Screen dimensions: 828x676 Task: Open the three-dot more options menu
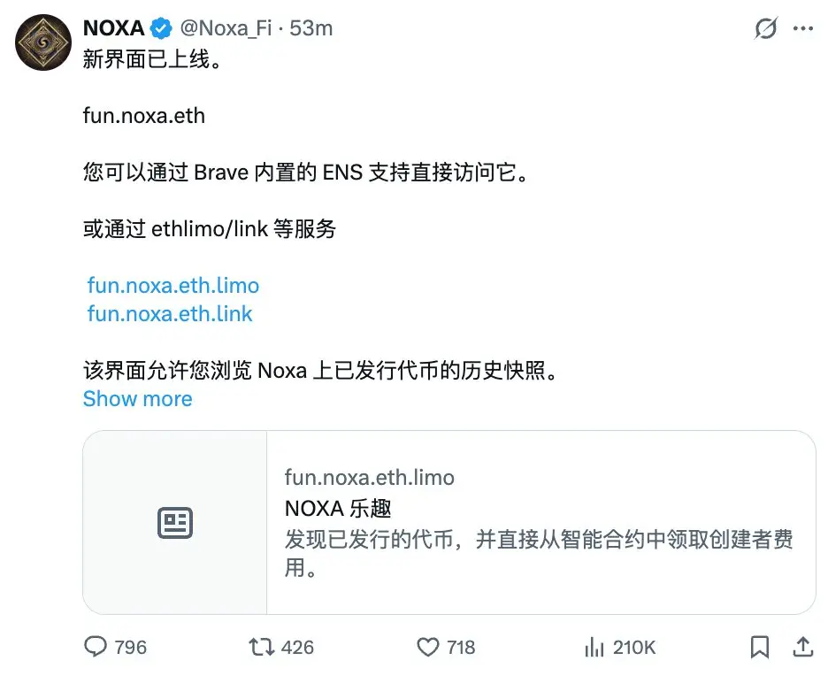coord(803,28)
